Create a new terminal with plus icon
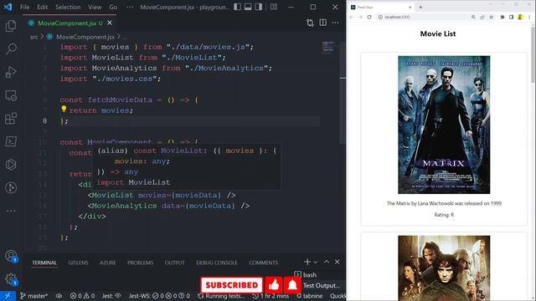Viewport: 536px width, 301px height. [307, 262]
